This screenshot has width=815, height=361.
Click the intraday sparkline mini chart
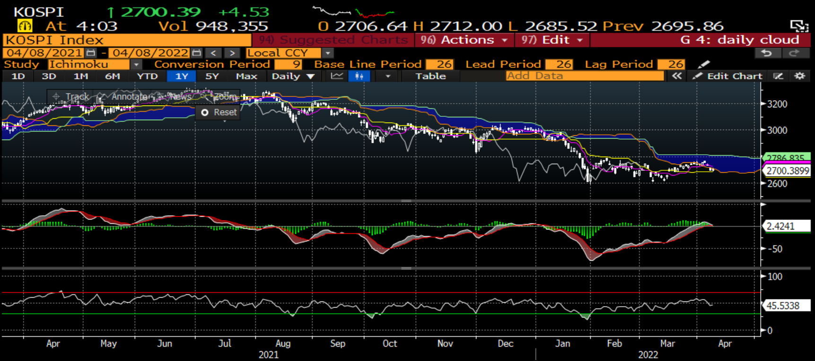point(354,12)
